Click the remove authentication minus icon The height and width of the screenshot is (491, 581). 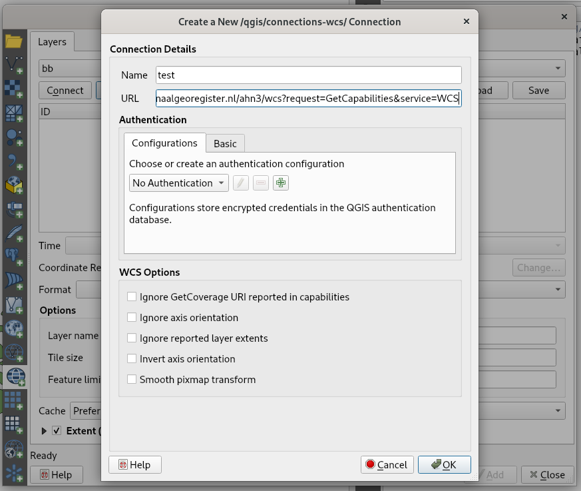click(x=260, y=183)
